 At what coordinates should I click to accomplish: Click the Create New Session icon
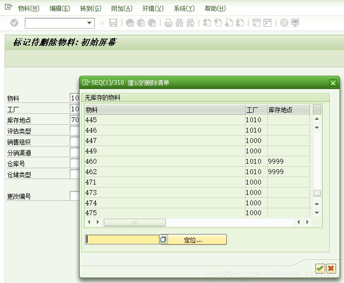coord(257,23)
